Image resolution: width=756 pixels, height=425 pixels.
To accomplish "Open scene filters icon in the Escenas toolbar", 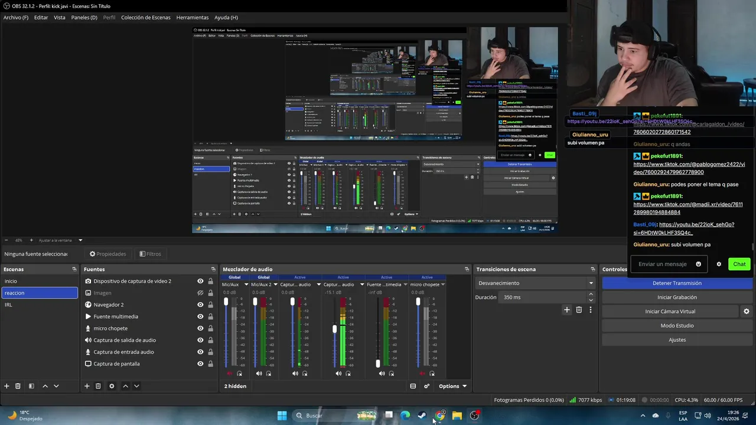I will pyautogui.click(x=31, y=386).
